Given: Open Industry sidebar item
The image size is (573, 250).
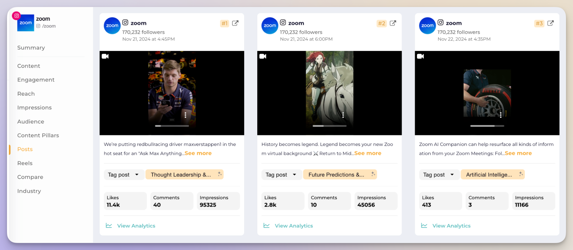Looking at the screenshot, I should click(29, 191).
